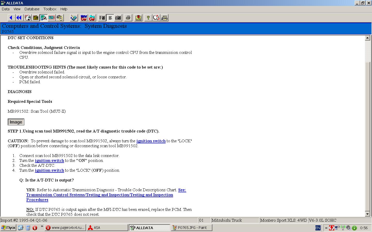Open the Database menu
The image size is (372, 232).
coord(32,9)
